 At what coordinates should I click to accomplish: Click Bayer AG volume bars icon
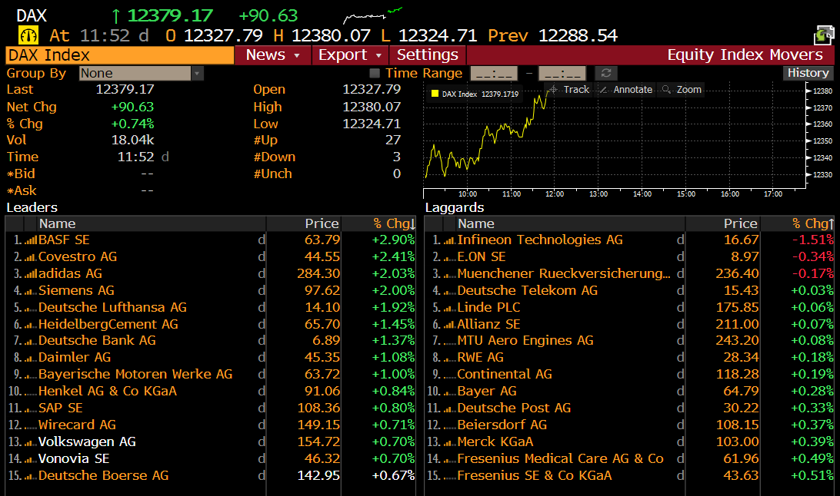[449, 392]
